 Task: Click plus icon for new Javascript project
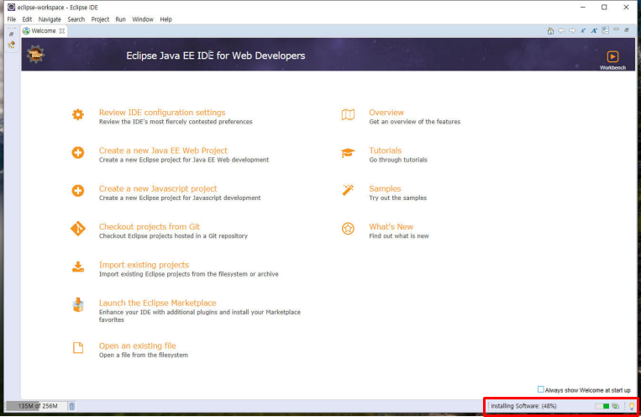pyautogui.click(x=78, y=191)
